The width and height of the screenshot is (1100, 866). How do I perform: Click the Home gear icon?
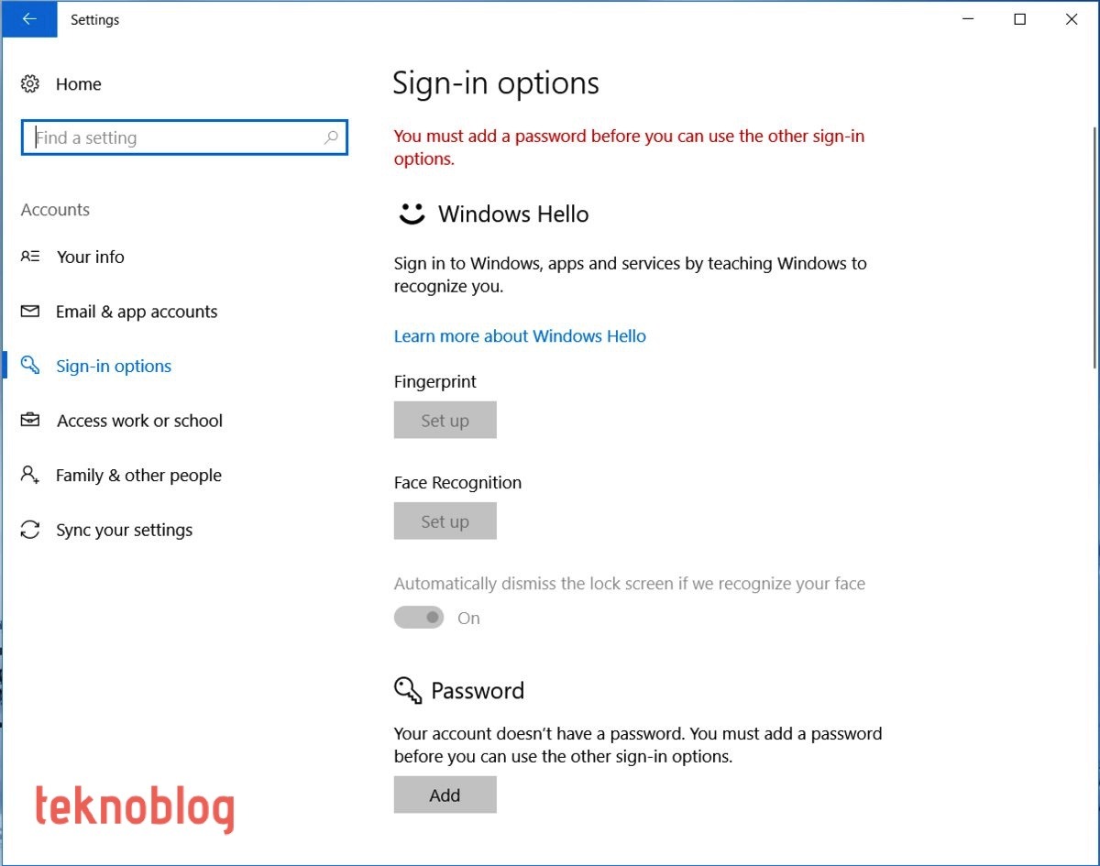(x=30, y=84)
